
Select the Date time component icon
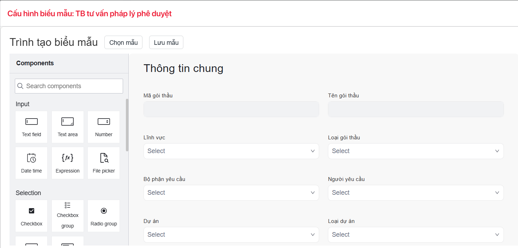pyautogui.click(x=31, y=158)
